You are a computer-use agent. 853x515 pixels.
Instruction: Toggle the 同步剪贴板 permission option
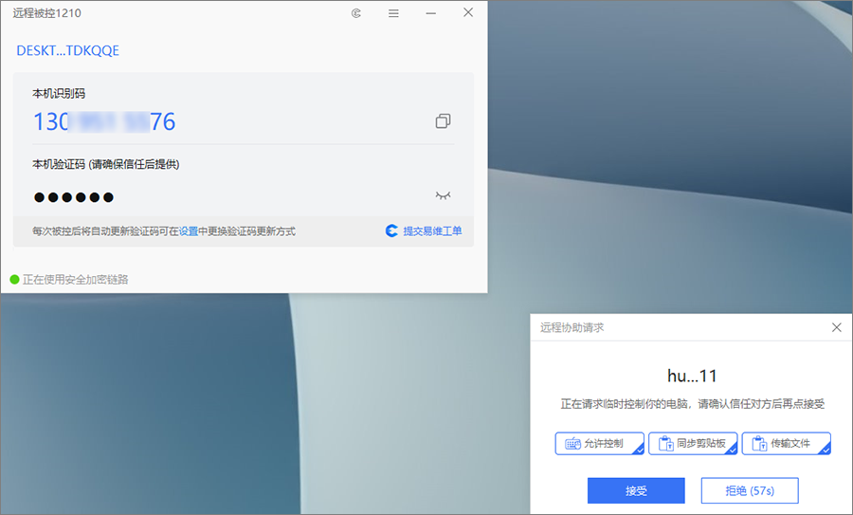(693, 443)
